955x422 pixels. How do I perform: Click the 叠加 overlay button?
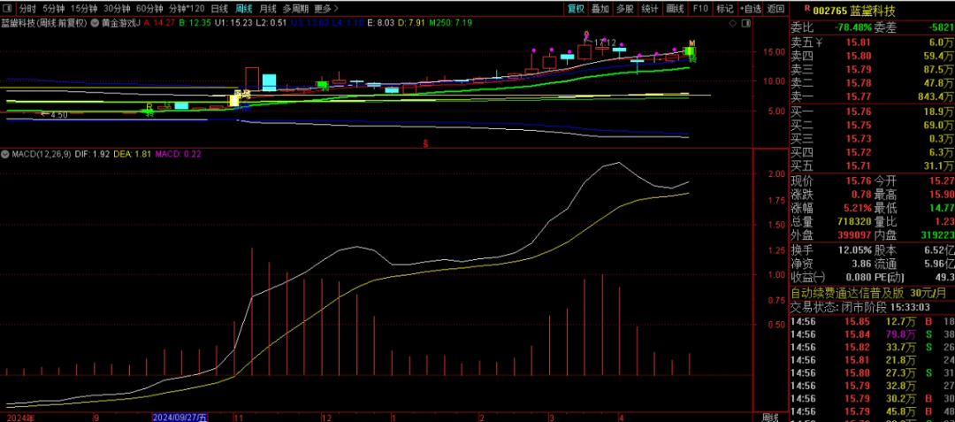(x=600, y=9)
